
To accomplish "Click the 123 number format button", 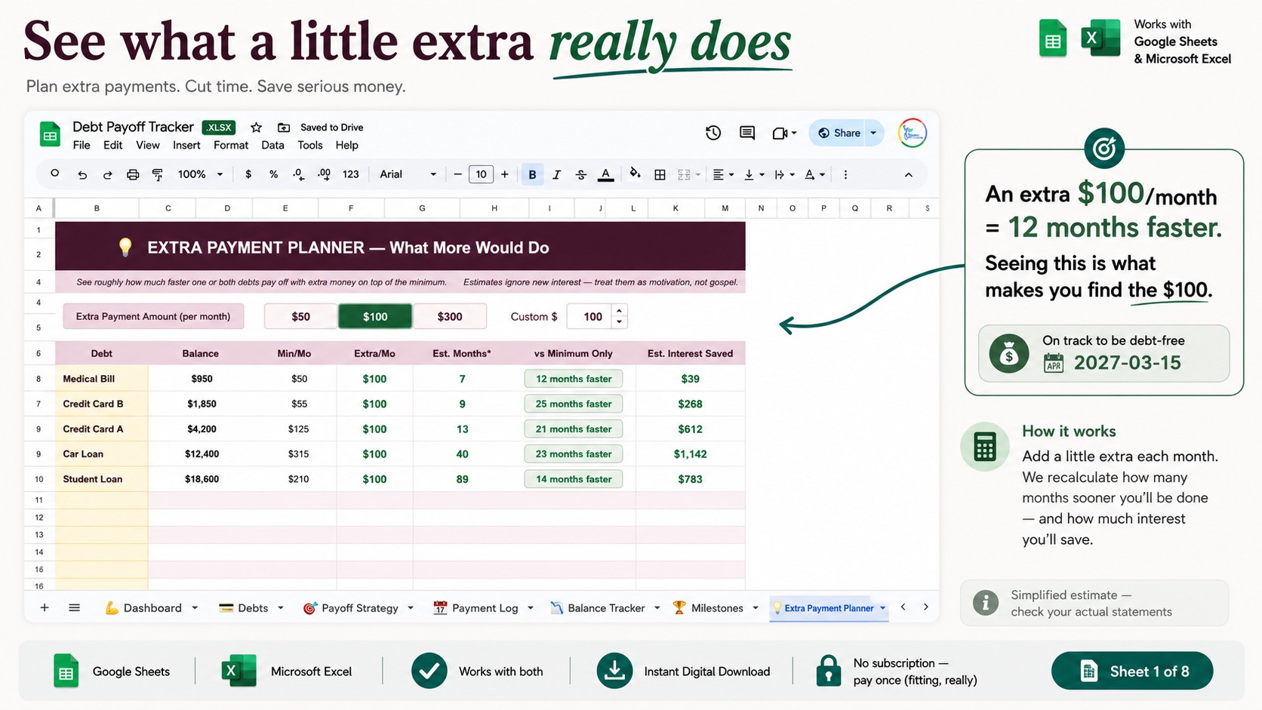I will click(351, 174).
